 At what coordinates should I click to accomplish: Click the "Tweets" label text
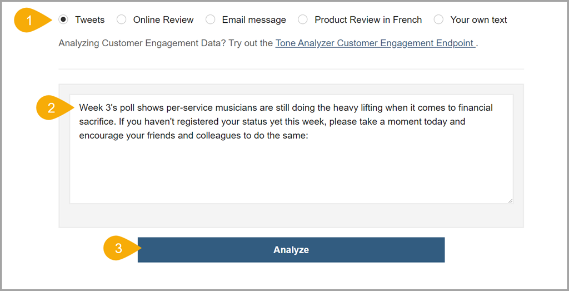pos(89,19)
